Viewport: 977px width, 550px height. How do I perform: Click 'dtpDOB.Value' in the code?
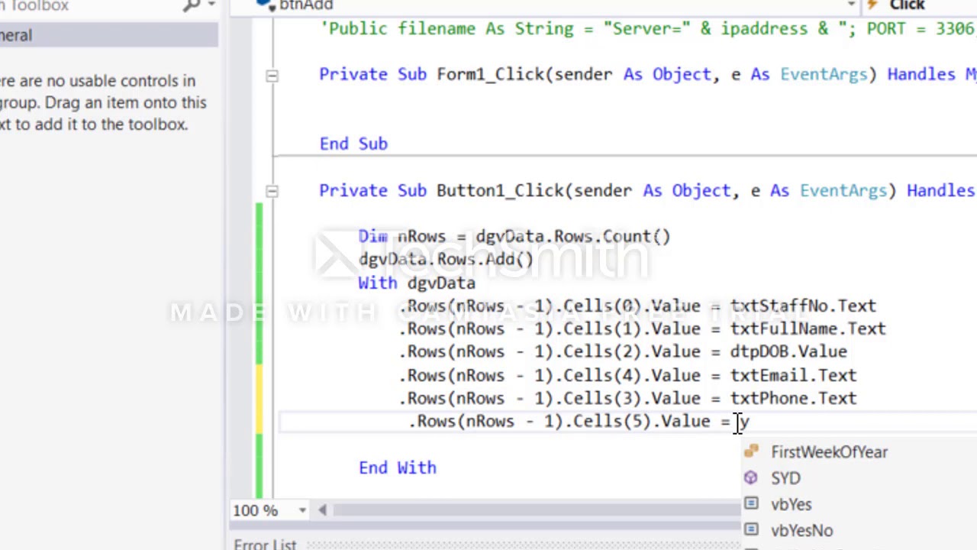[x=788, y=352]
